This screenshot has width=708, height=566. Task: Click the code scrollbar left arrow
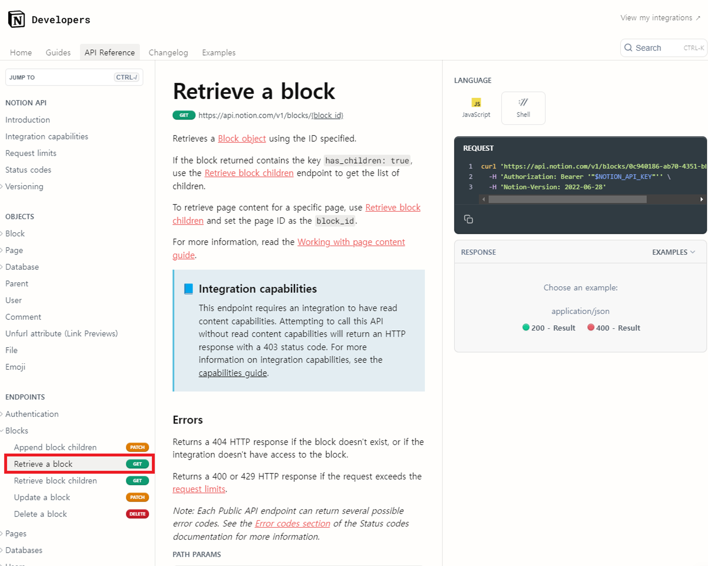pyautogui.click(x=484, y=199)
